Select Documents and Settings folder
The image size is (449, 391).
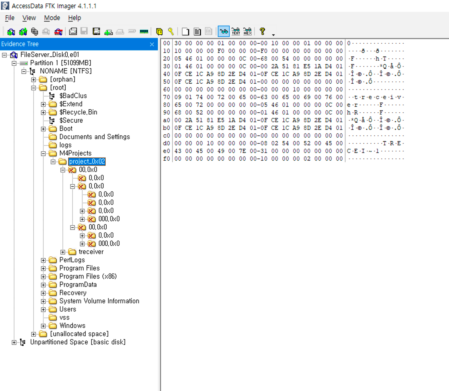[x=95, y=137]
